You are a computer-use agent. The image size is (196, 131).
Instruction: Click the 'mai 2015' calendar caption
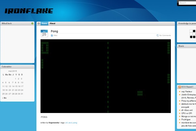click(x=12, y=71)
